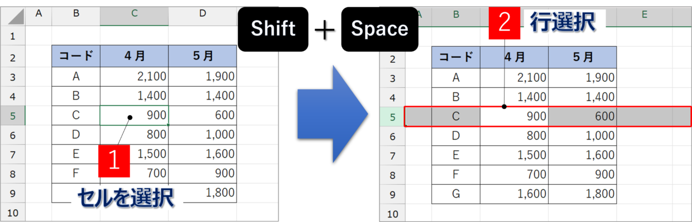Click the セルを選択 caption
Viewport: 692px width, 222px height.
tap(125, 197)
